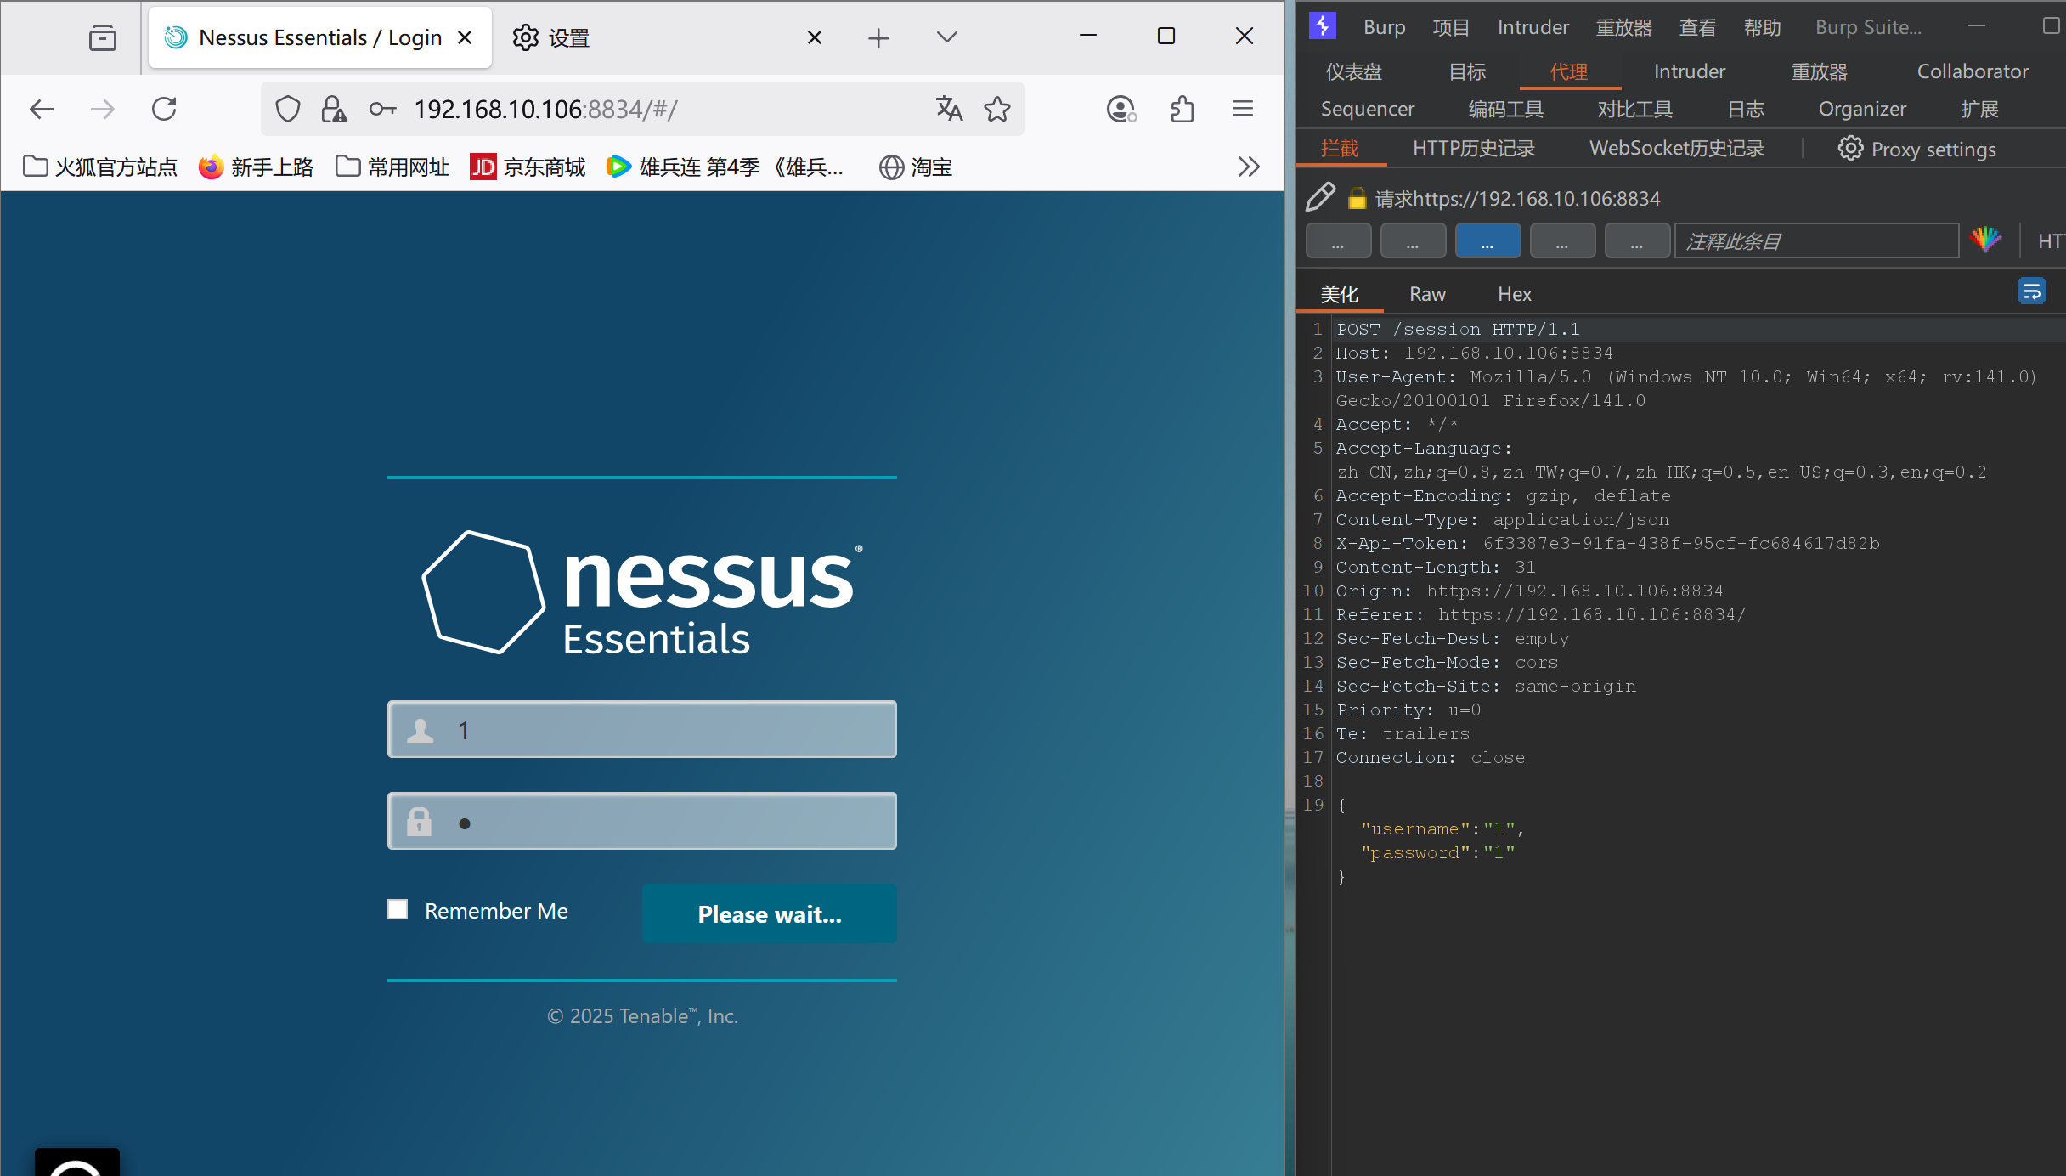The height and width of the screenshot is (1176, 2066).
Task: Click the POST /session HTTP/1.1 line
Action: click(1457, 329)
